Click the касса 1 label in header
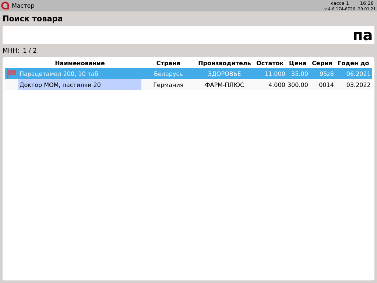377x283 pixels. click(339, 3)
